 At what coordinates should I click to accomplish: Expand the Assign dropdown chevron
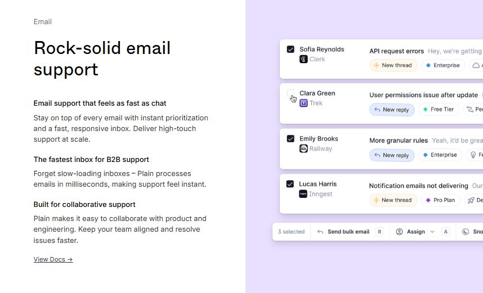tap(432, 232)
